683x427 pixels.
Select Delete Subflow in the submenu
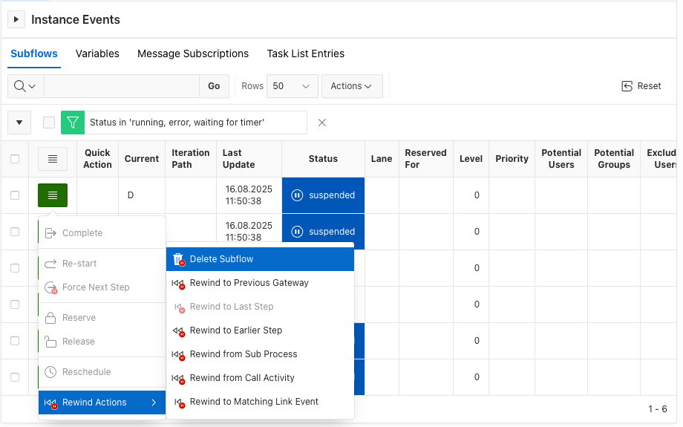pos(260,259)
